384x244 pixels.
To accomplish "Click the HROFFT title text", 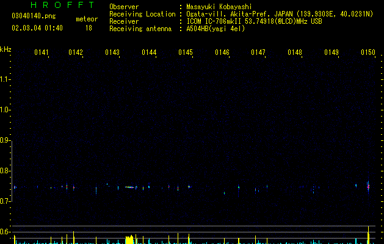I will (x=63, y=5).
